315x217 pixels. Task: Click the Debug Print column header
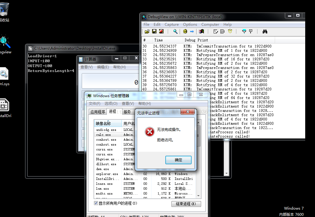point(229,40)
